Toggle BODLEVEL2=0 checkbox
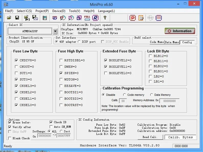This screenshot has width=203, height=152. [106, 60]
